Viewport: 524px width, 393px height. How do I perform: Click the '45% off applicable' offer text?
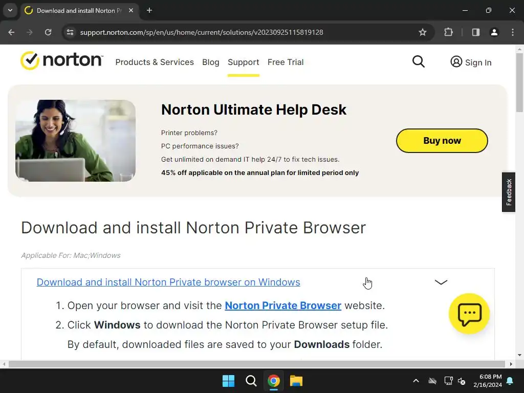[260, 173]
